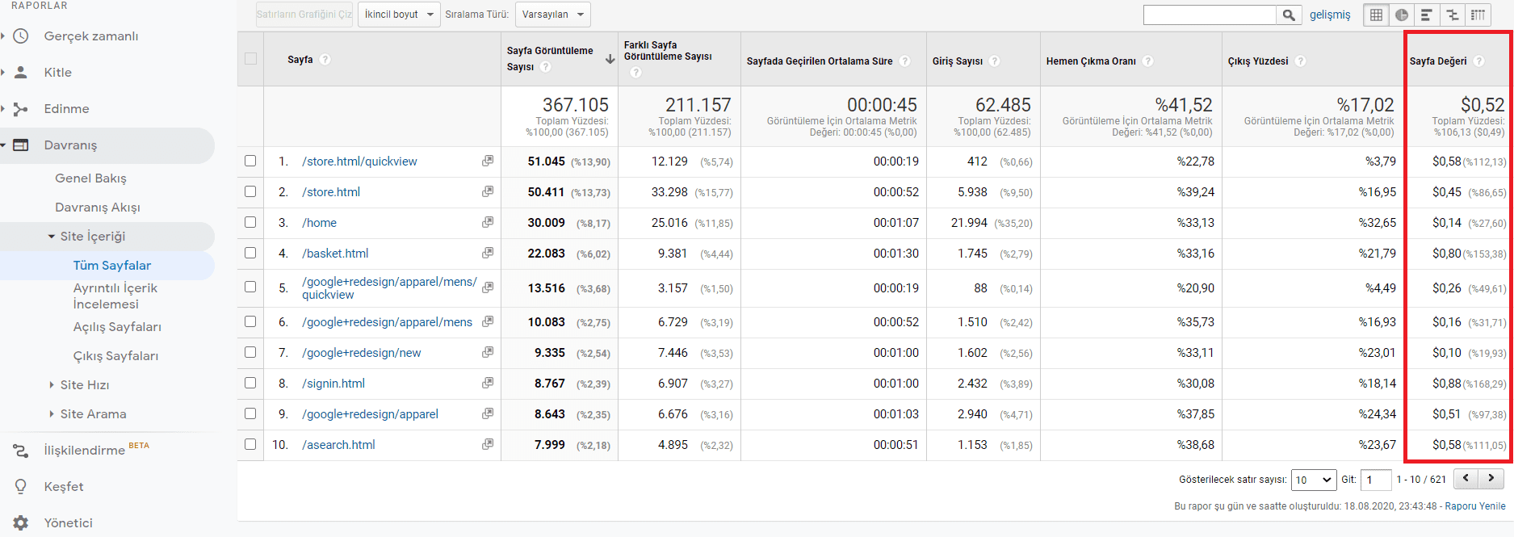Click the table search input field
The width and height of the screenshot is (1514, 537).
[x=1209, y=15]
